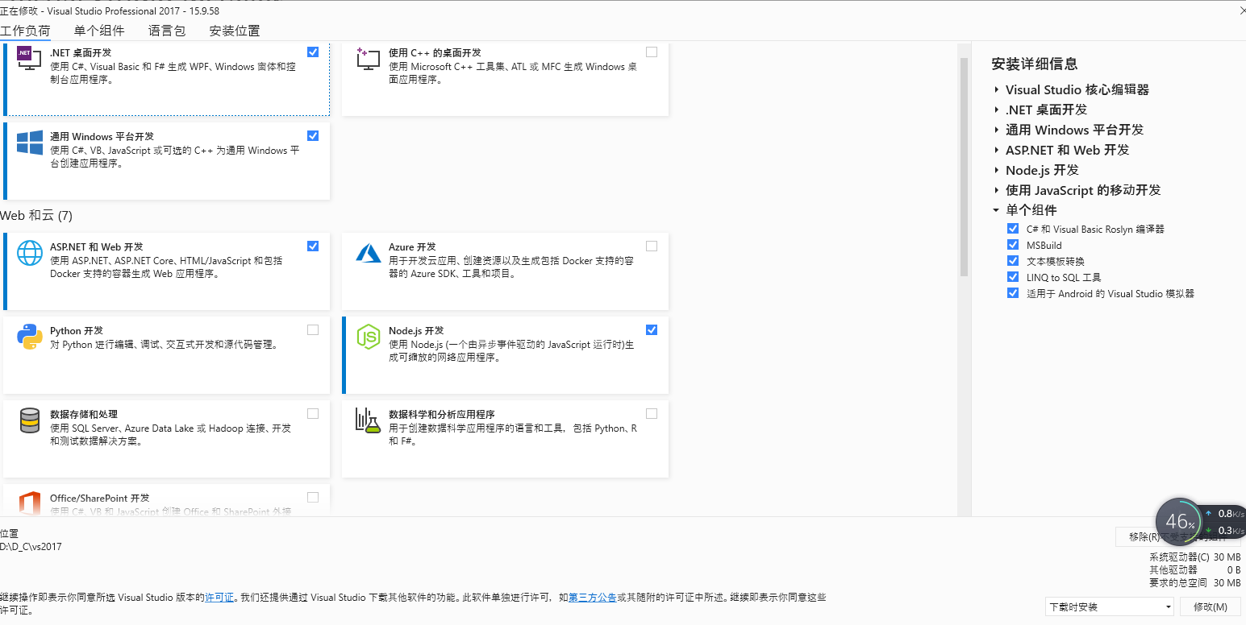
Task: Open the 第三方公告 link
Action: point(593,598)
